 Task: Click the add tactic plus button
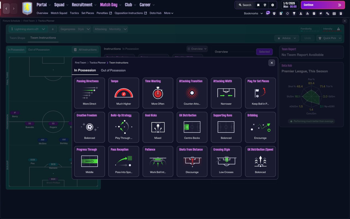coord(53,29)
